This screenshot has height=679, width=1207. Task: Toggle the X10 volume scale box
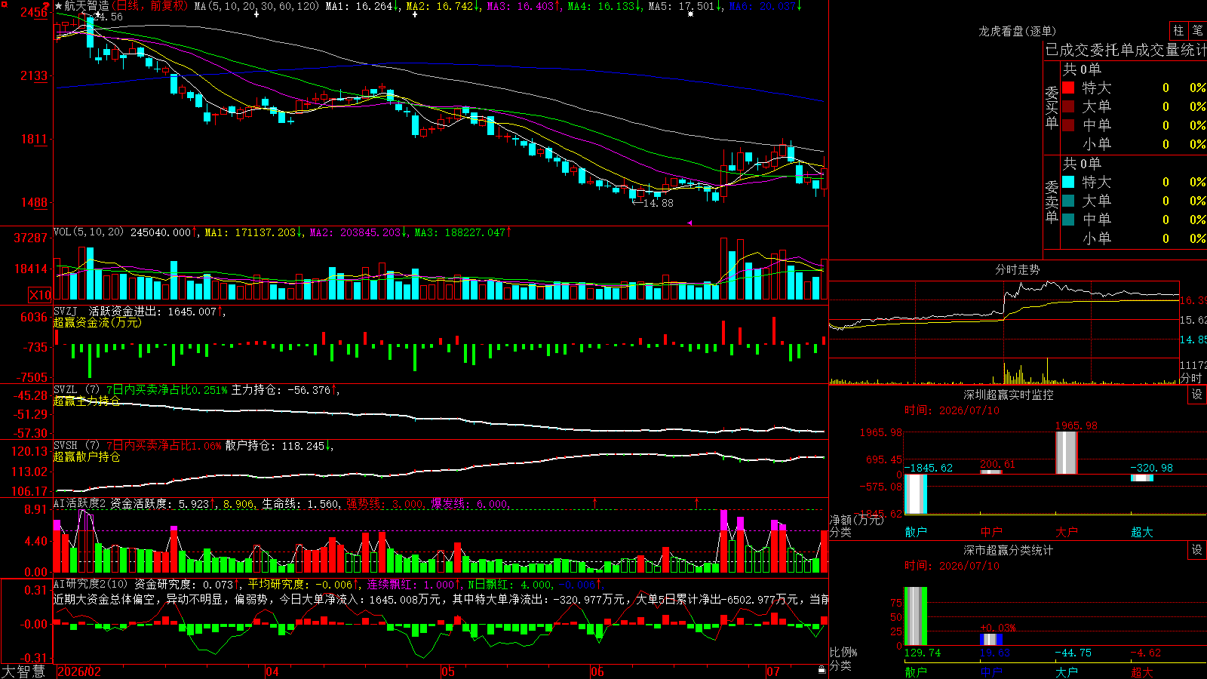[40, 295]
